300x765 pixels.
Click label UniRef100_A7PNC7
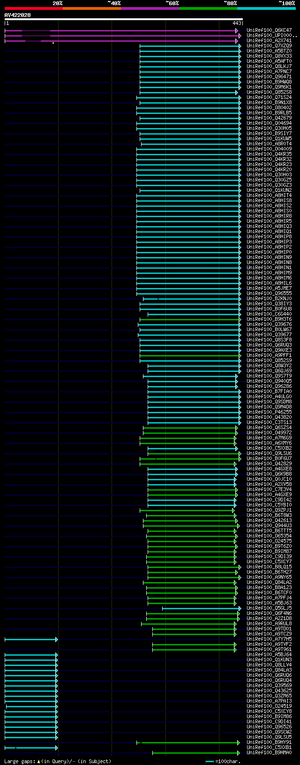(269, 72)
